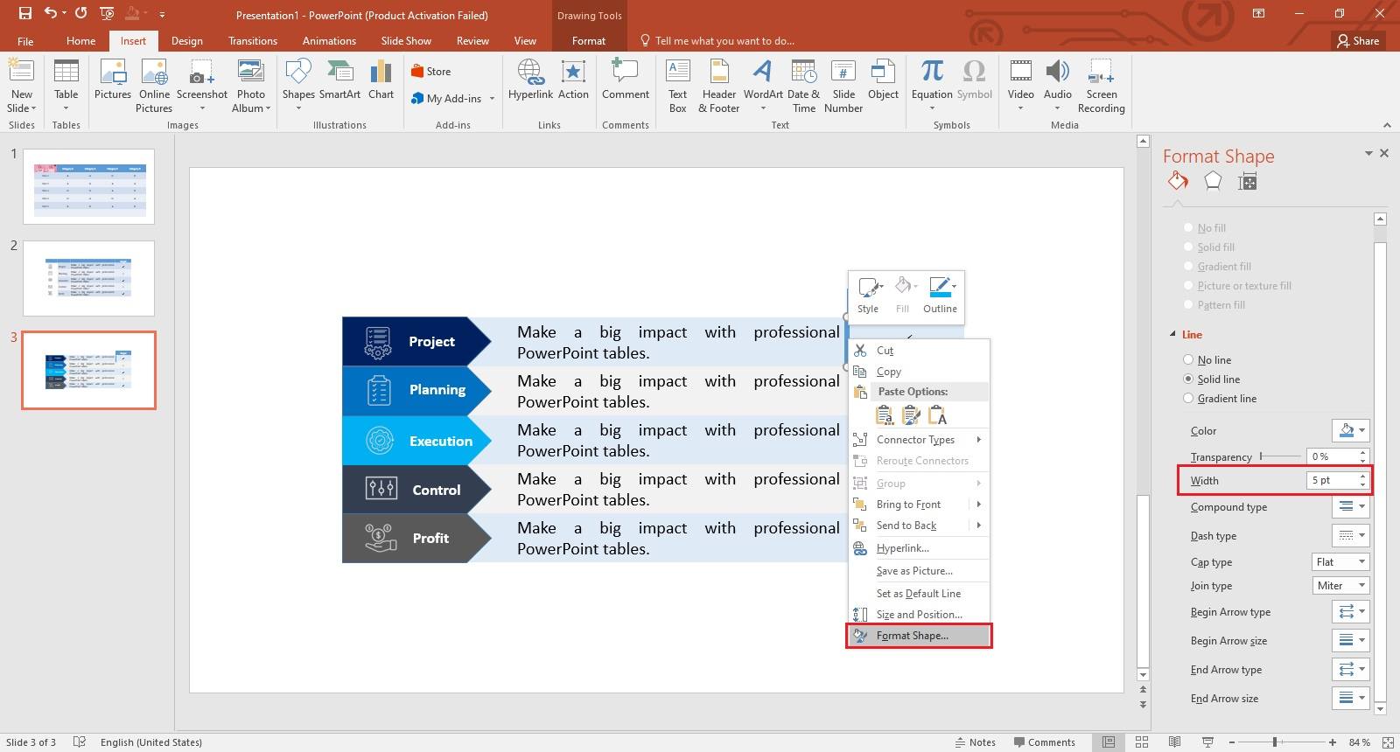Close the Format Shape pane
Viewport: 1400px width, 752px height.
point(1383,153)
